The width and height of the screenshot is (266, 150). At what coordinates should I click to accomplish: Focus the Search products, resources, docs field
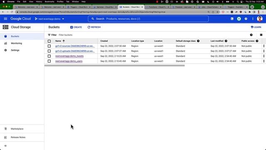[x=148, y=19]
